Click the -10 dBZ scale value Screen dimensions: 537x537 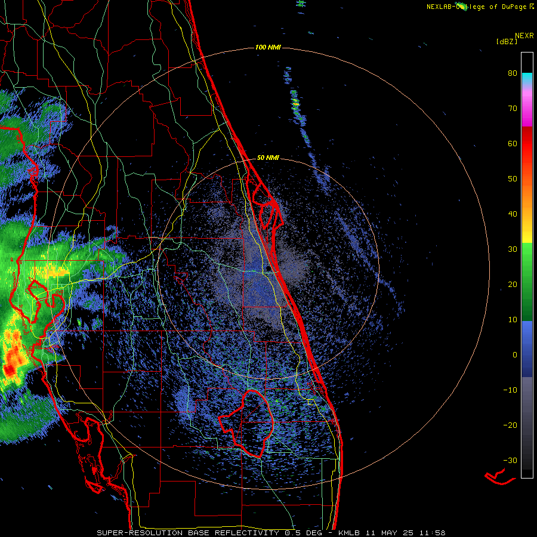point(510,390)
